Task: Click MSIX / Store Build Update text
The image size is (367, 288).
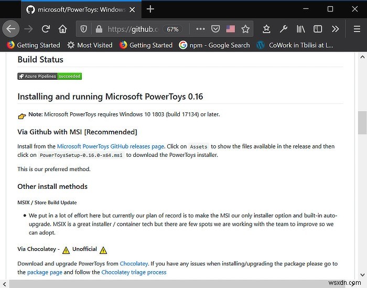Action: [x=47, y=202]
